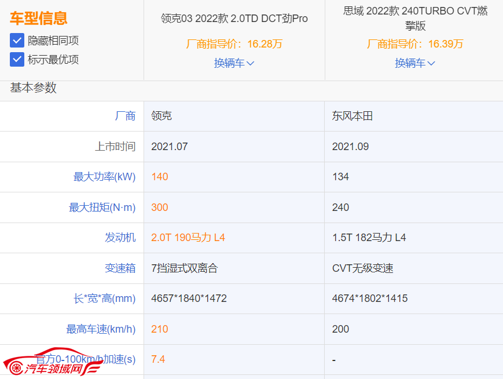Click the 240 max torque value
Viewport: 503px width, 379px height.
coord(341,207)
